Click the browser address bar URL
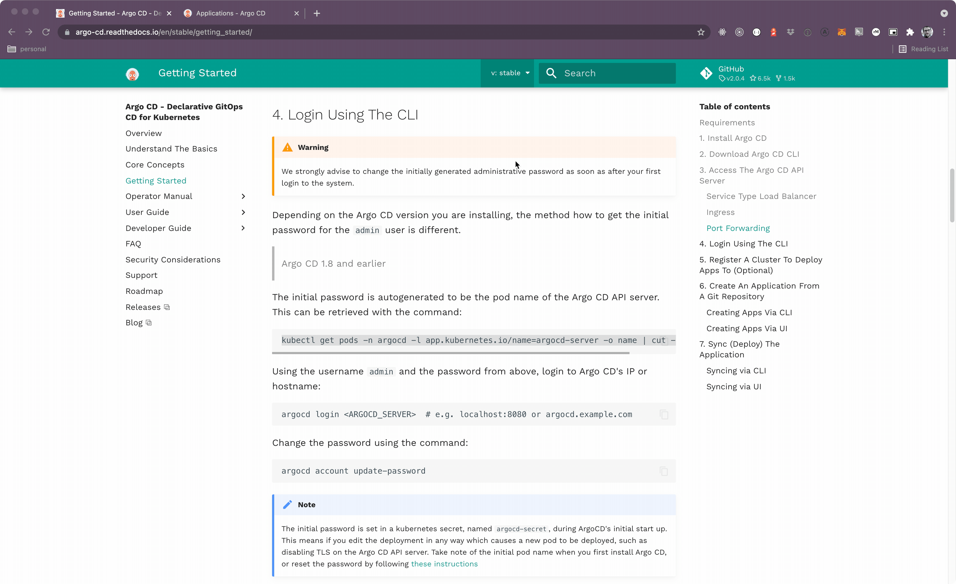956x584 pixels. point(163,32)
